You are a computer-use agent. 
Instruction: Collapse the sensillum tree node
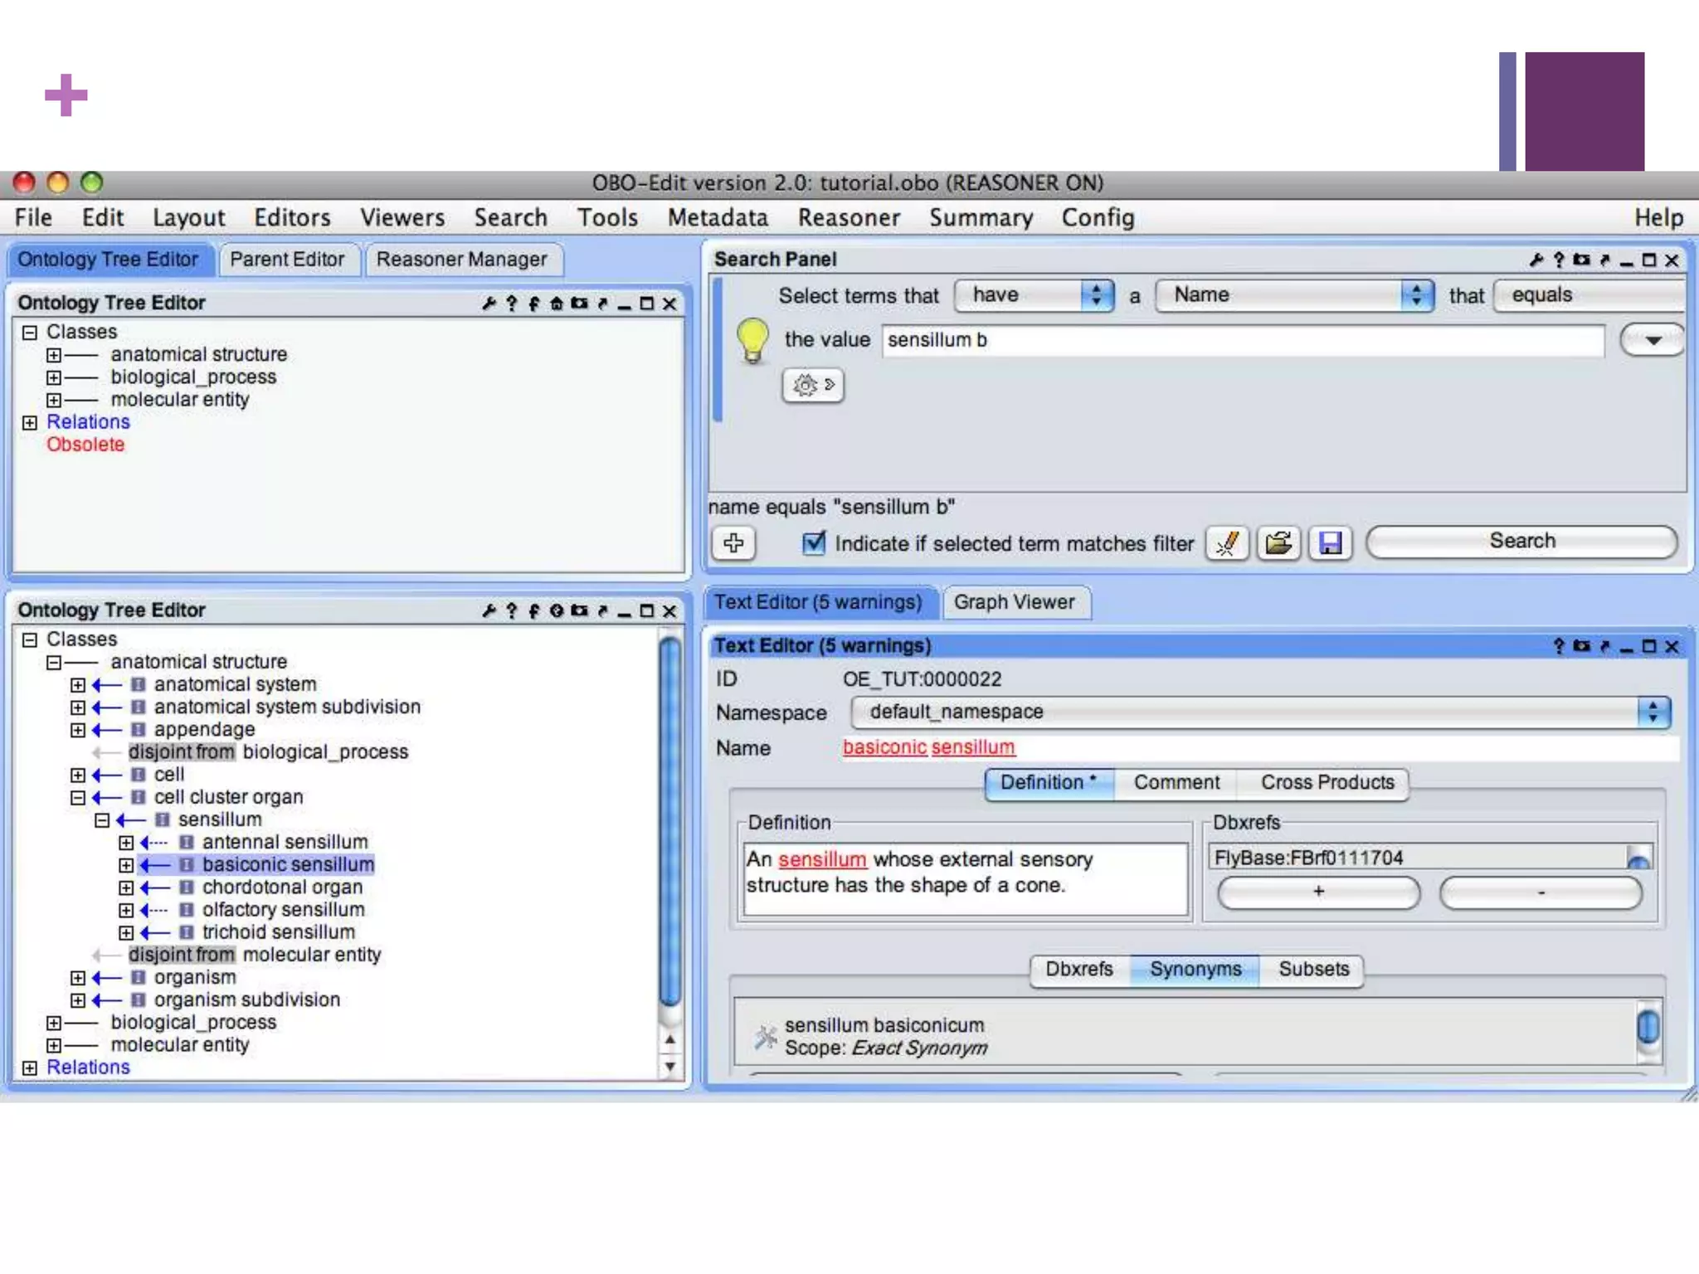click(102, 820)
